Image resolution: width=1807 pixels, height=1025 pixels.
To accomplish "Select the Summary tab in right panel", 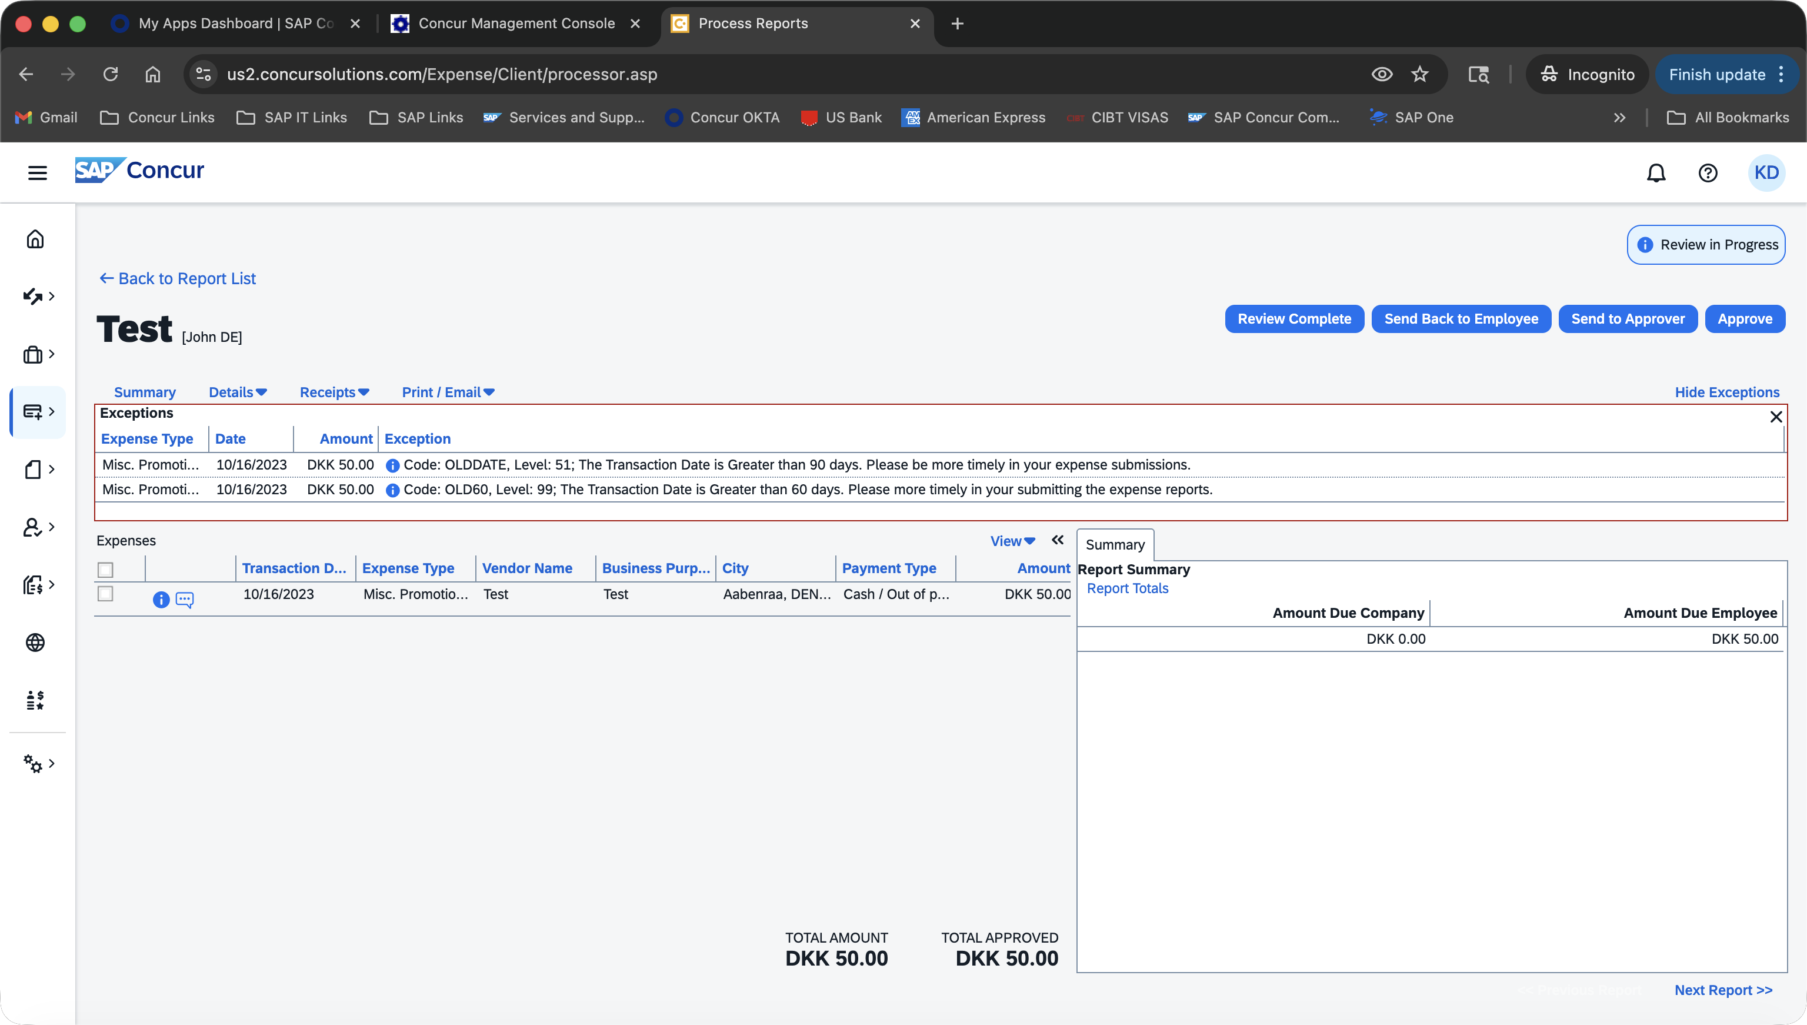I will click(1115, 545).
